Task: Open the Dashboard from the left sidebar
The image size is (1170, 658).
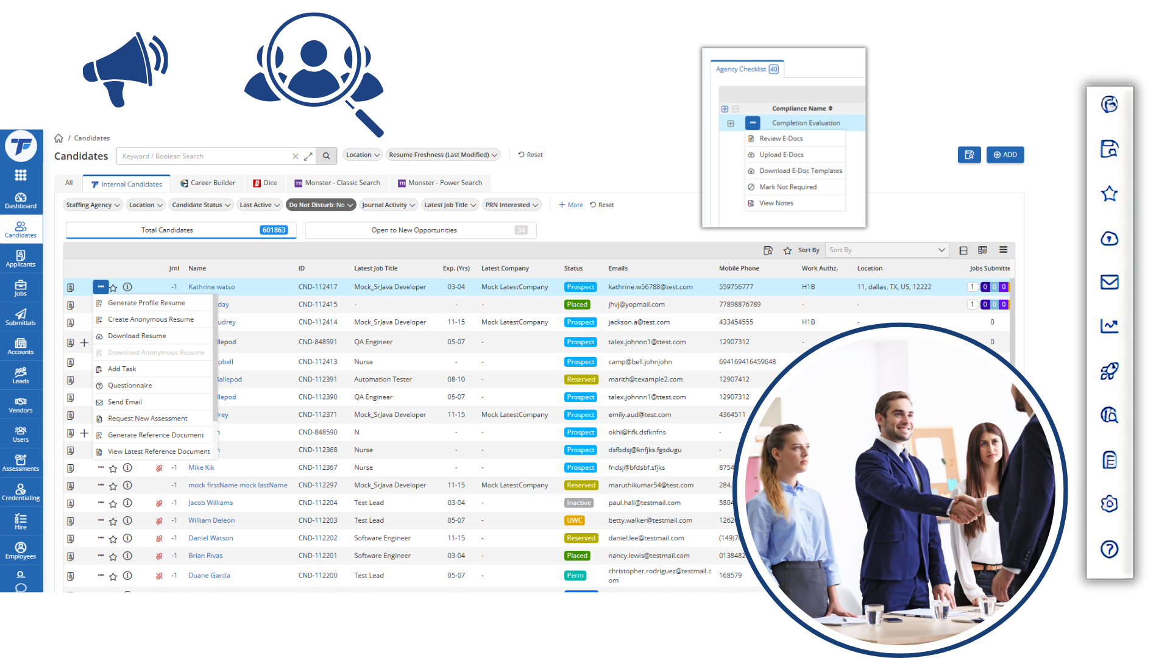Action: coord(21,200)
